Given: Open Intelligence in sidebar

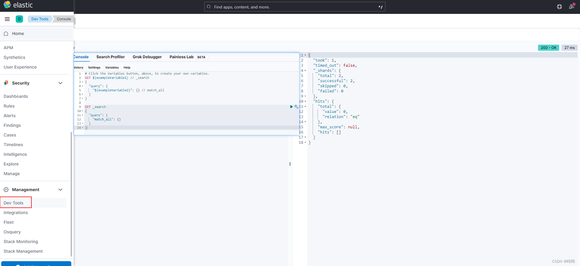Looking at the screenshot, I should coord(15,154).
